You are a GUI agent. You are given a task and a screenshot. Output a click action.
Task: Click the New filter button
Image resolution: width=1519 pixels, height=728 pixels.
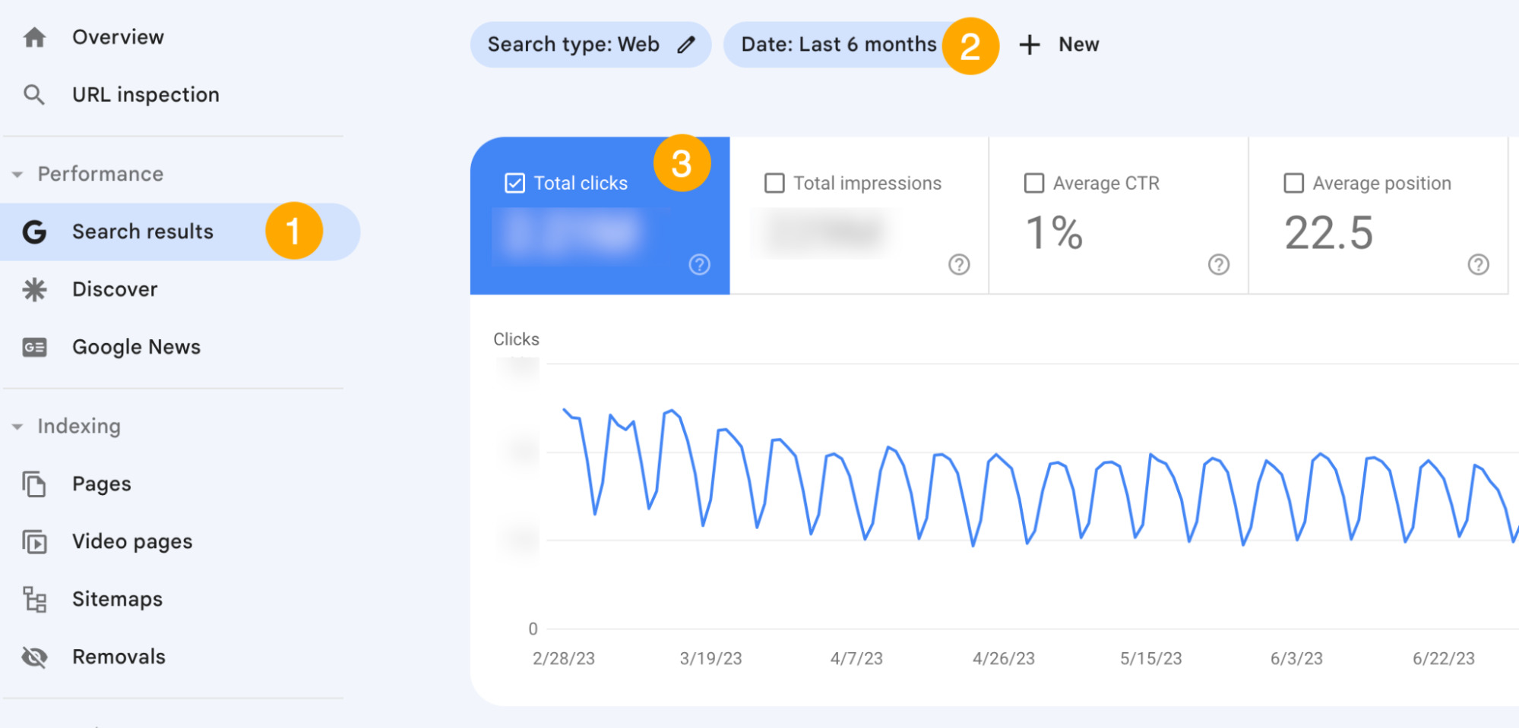pos(1059,44)
